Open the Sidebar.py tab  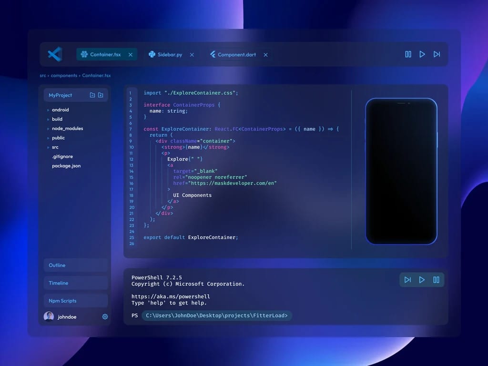click(x=170, y=54)
